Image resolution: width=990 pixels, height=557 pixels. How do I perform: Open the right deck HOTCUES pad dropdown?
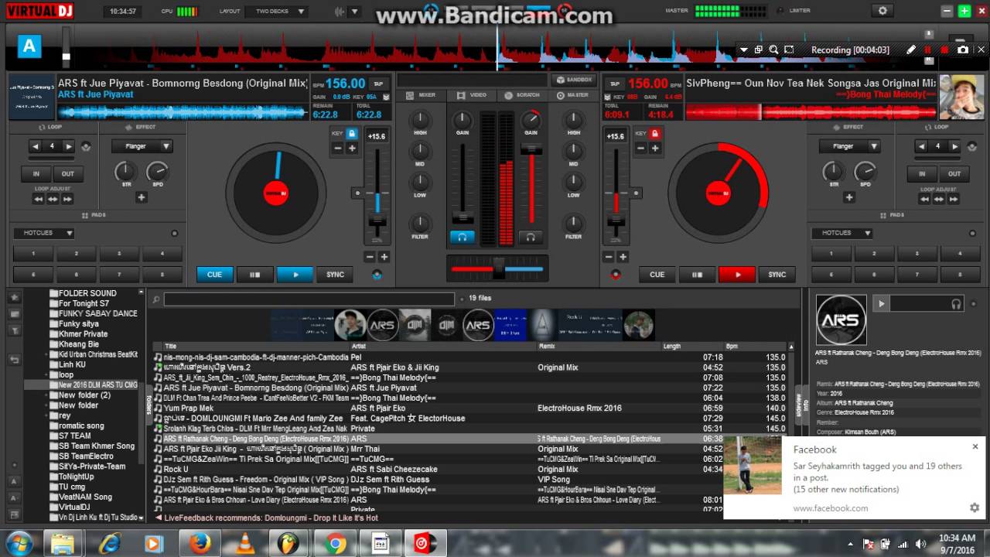point(841,233)
